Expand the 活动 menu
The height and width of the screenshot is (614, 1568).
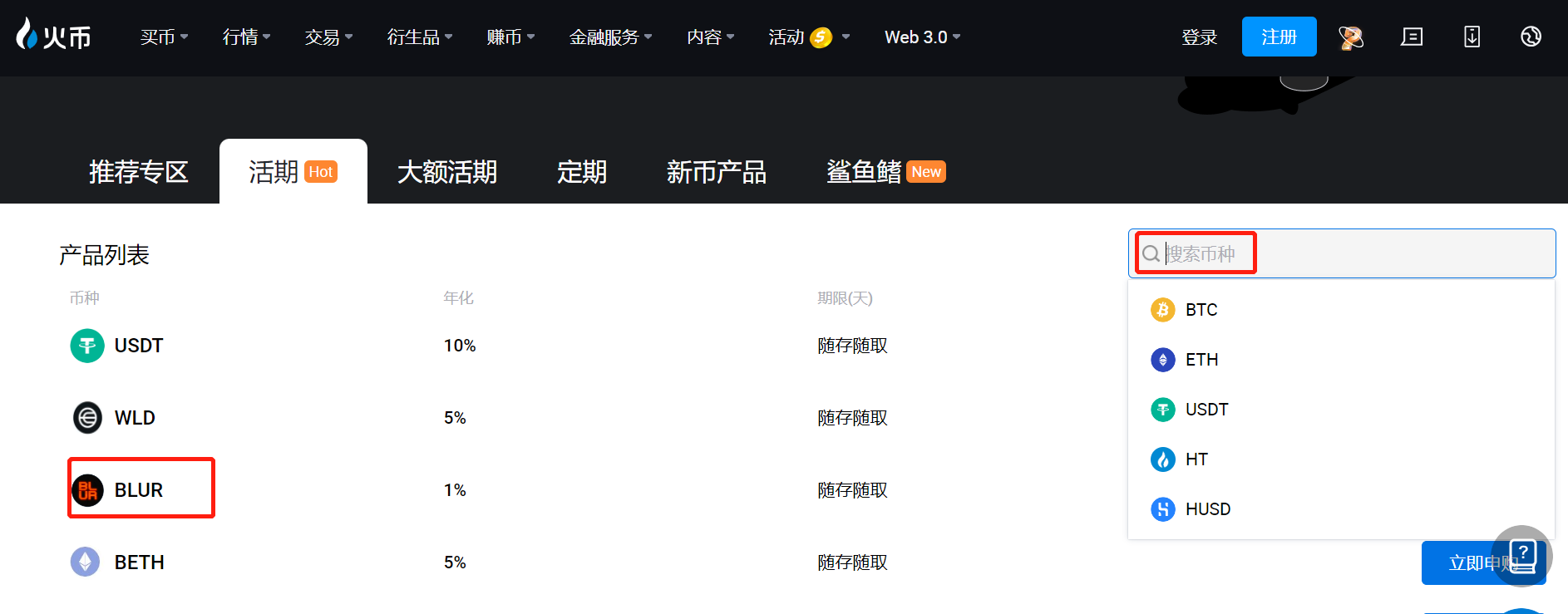[x=809, y=37]
